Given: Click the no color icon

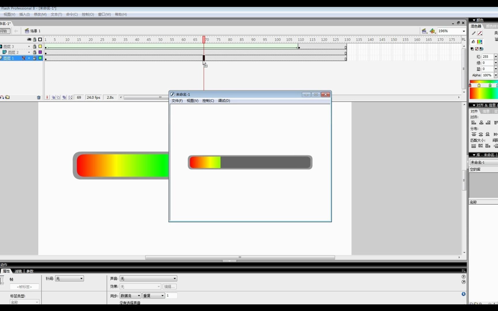Looking at the screenshot, I should (x=477, y=49).
